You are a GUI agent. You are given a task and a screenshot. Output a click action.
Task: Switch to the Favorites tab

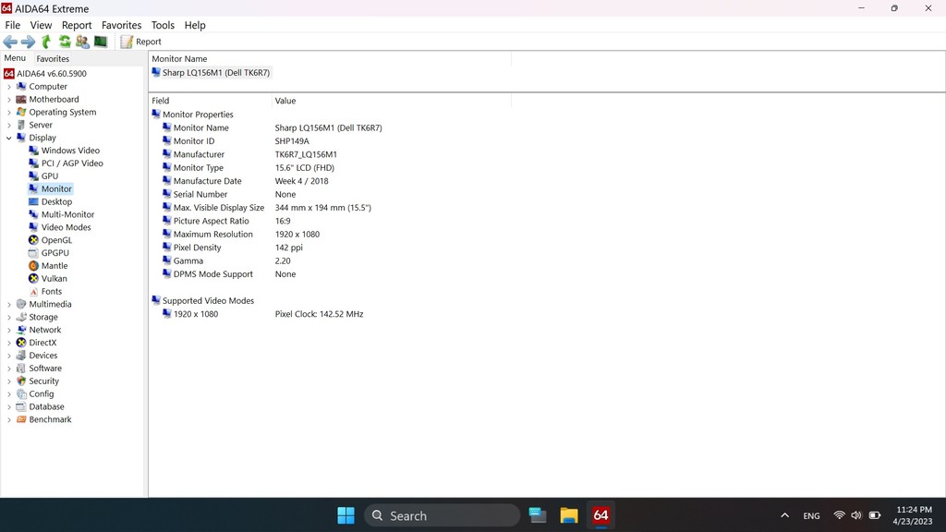coord(53,58)
